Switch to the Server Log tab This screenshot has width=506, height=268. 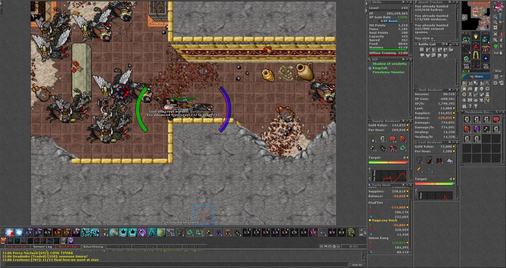coord(42,247)
